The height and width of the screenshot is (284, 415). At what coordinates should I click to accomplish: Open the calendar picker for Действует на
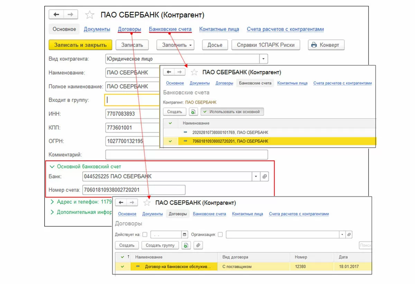pyautogui.click(x=185, y=235)
